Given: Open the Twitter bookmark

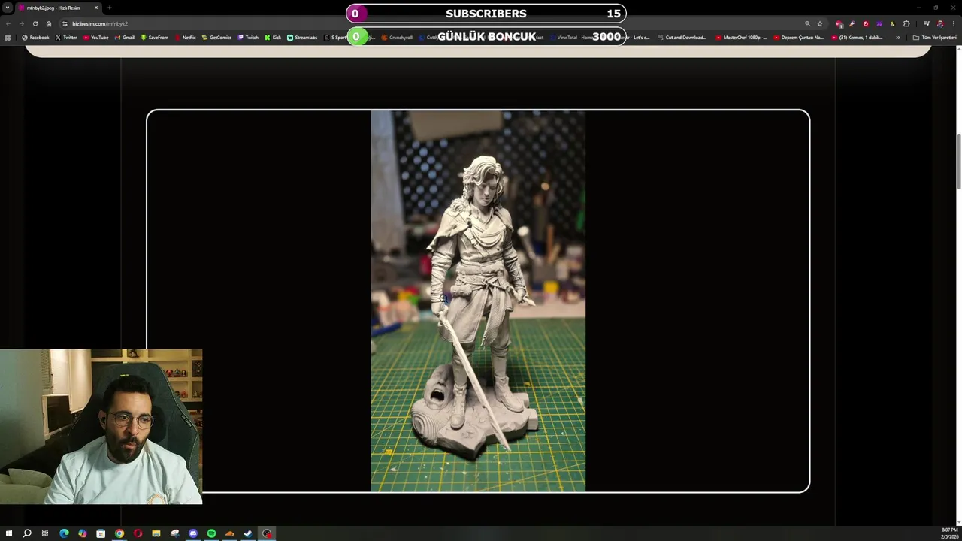Looking at the screenshot, I should [66, 38].
